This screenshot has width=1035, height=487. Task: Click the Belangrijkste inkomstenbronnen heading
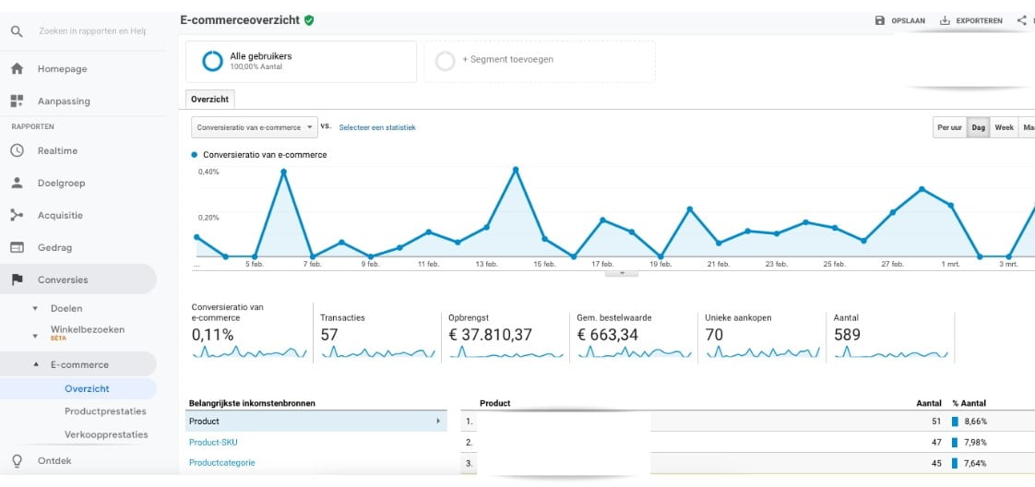(252, 402)
